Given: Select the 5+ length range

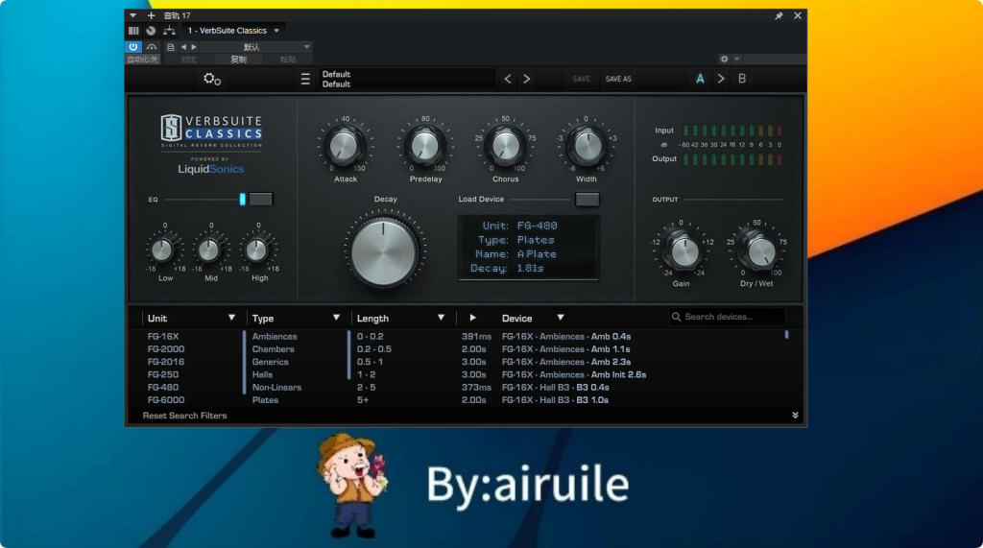Looking at the screenshot, I should [363, 400].
